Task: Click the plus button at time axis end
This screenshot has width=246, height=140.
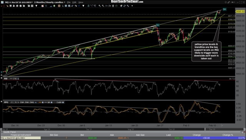Action: pyautogui.click(x=222, y=125)
